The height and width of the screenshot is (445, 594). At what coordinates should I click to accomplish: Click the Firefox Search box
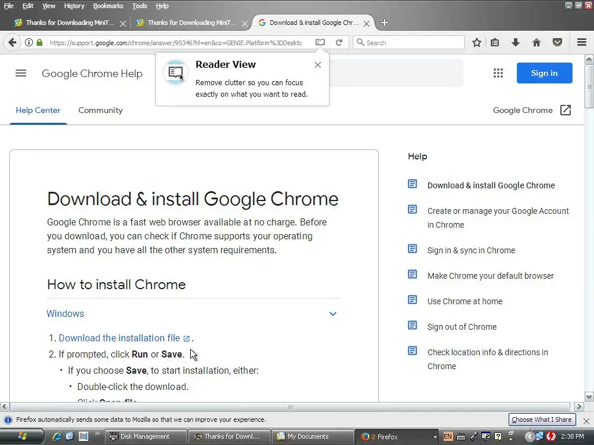(408, 42)
